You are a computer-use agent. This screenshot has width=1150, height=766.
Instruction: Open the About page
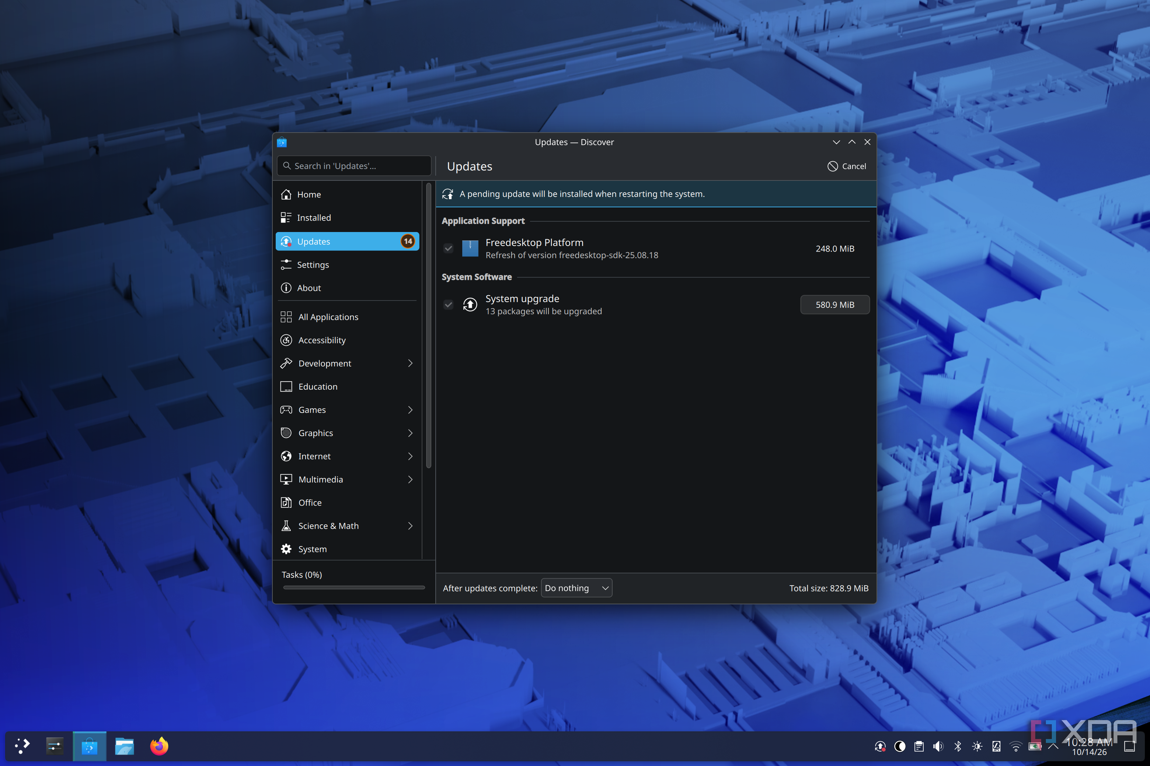348,288
